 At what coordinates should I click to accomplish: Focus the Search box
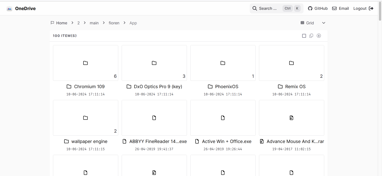pos(276,8)
